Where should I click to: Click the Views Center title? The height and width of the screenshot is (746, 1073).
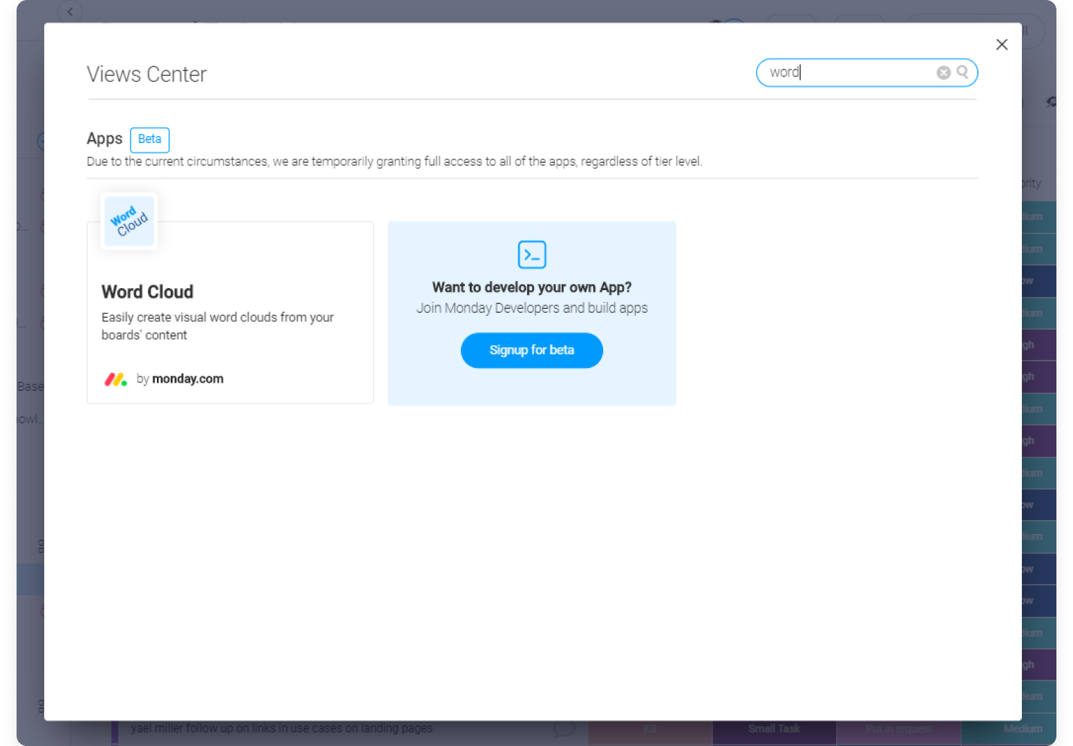coord(146,74)
